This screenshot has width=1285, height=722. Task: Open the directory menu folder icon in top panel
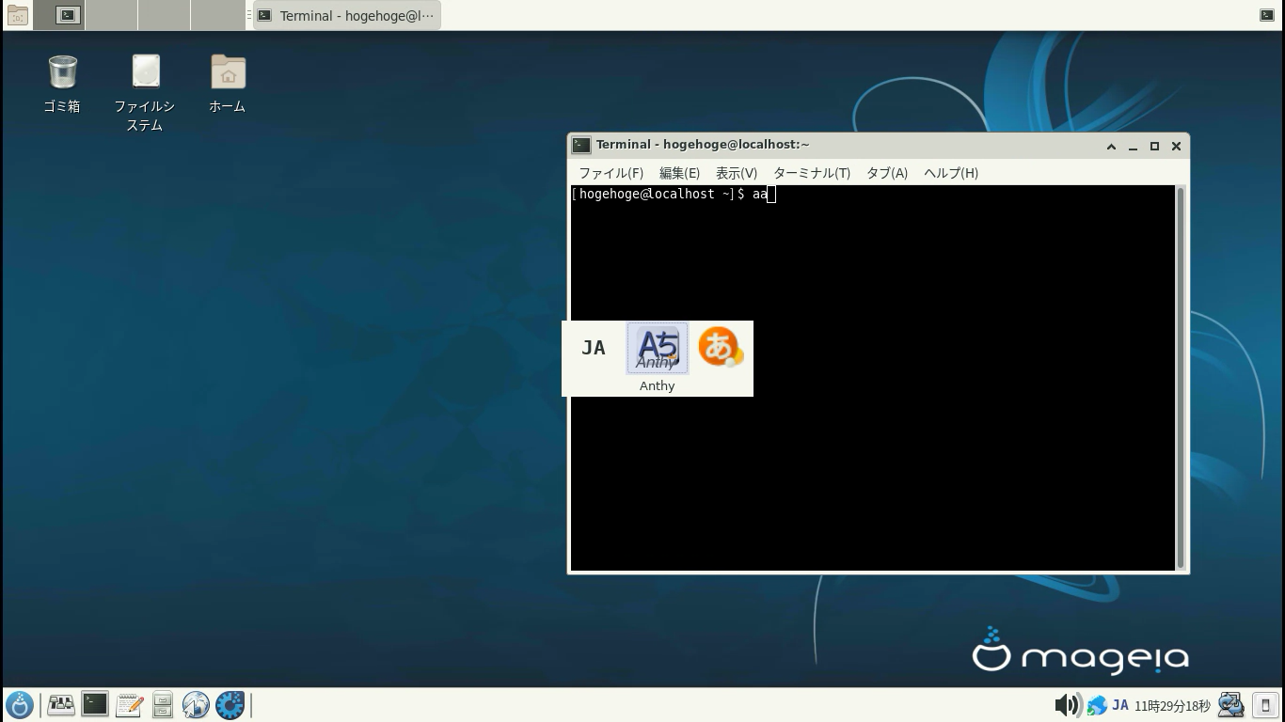[x=17, y=15]
